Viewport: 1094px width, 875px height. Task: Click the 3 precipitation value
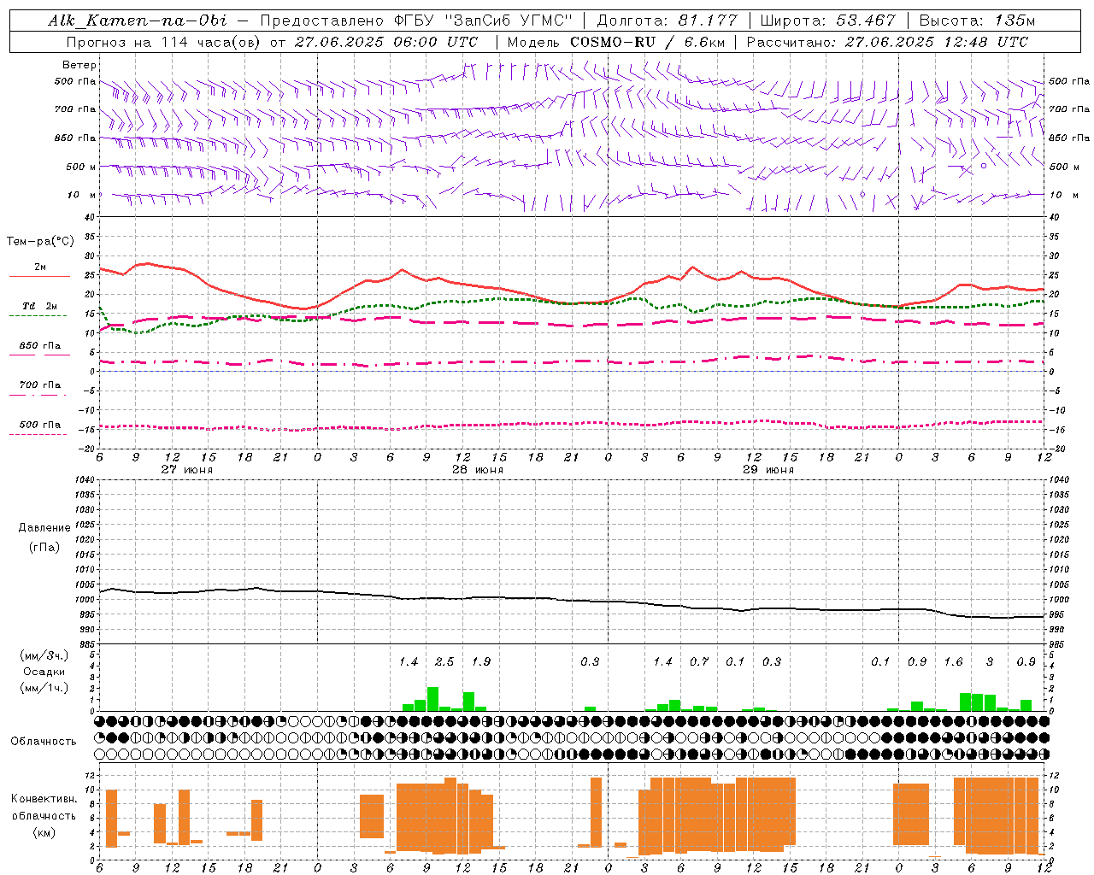coord(990,662)
